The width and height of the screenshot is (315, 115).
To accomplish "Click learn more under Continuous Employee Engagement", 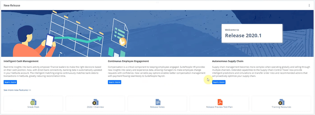I will pos(115,82).
